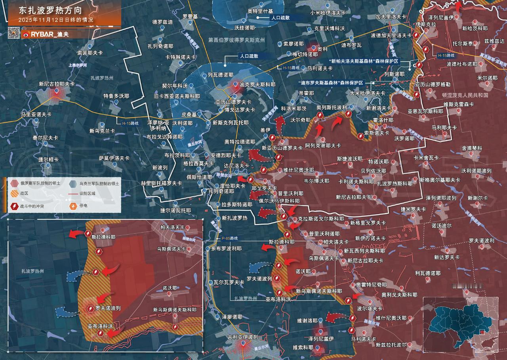This screenshot has width=507, height=360.
Task: Click the 奥利戈夫斯科耶 label
Action: click(399, 295)
